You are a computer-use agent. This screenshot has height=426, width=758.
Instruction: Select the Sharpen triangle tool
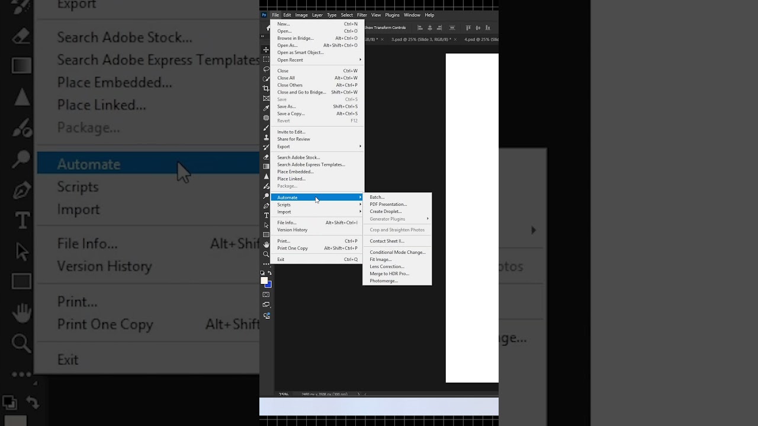(266, 176)
